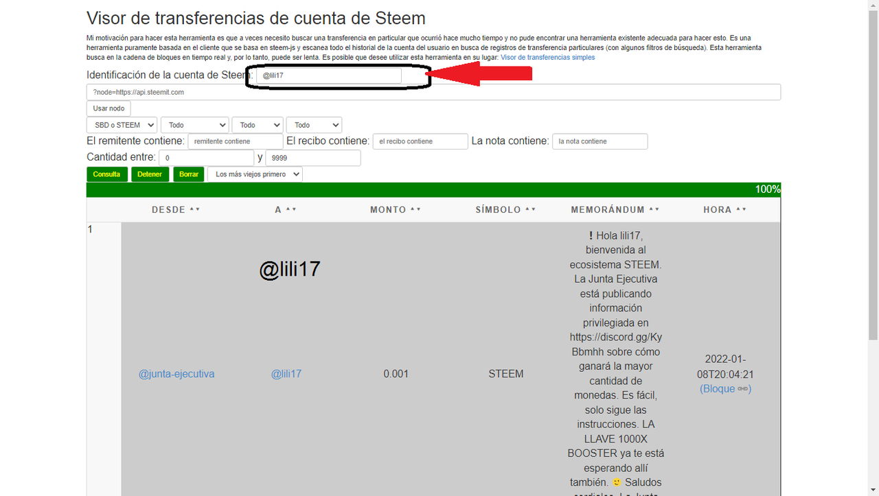Open the '(Bloque)' block link
Viewport: 879px width, 496px height.
726,389
